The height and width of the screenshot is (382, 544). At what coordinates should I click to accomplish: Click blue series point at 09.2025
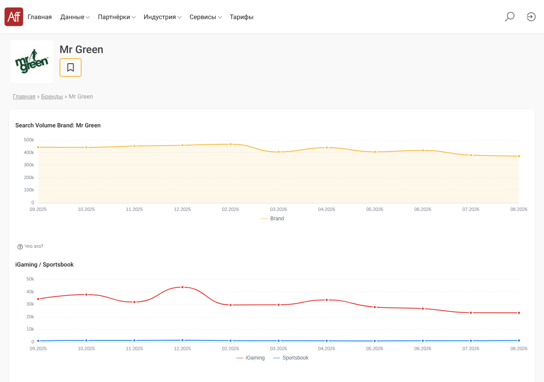click(x=38, y=341)
